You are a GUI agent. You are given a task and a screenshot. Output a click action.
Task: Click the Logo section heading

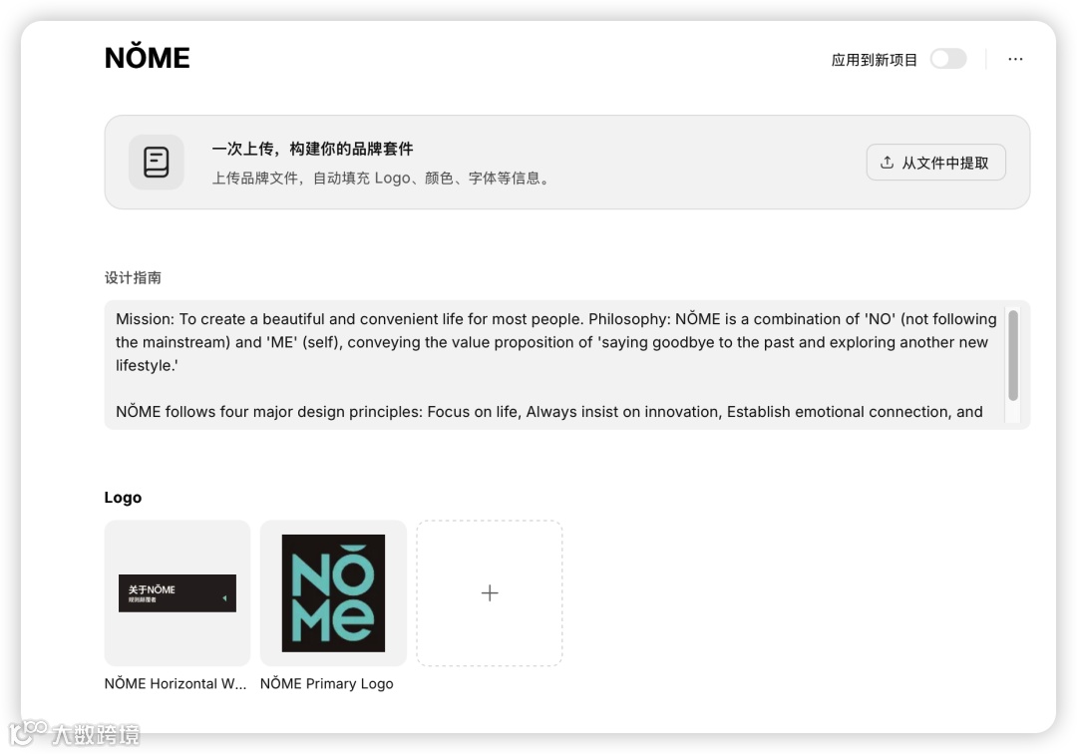coord(123,497)
